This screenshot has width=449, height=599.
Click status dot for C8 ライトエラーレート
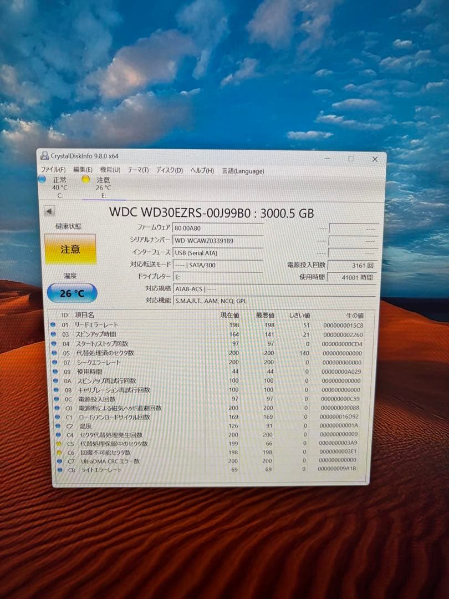pos(59,470)
